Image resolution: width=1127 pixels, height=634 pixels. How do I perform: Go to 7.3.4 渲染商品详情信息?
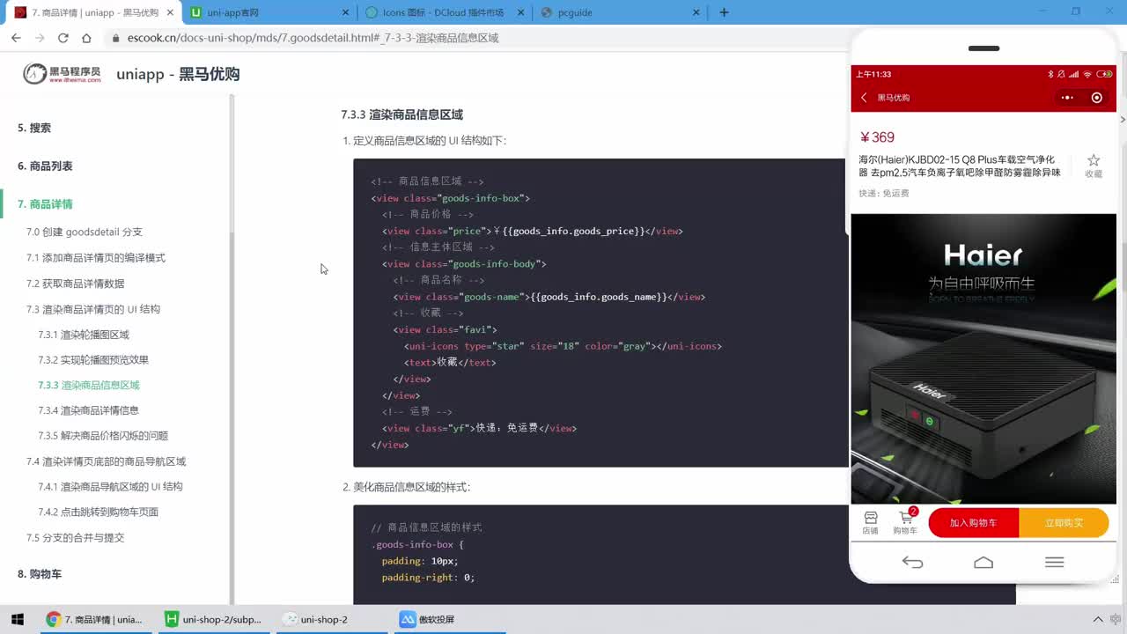click(88, 410)
